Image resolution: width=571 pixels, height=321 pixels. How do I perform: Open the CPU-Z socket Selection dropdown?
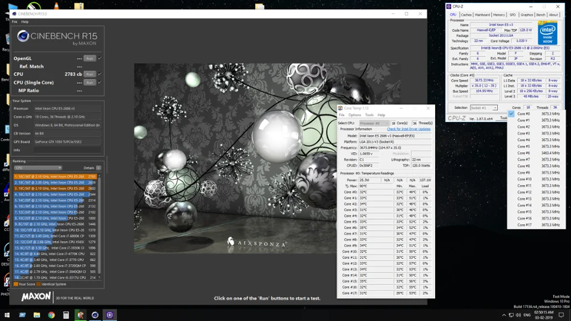[484, 108]
